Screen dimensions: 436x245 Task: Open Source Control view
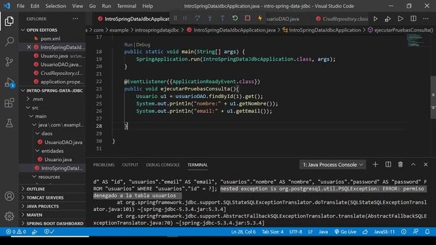pos(9,62)
